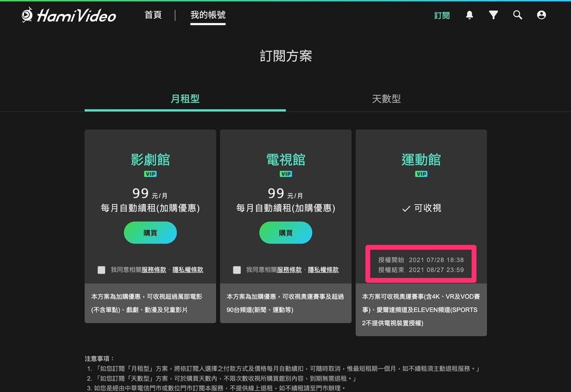Image resolution: width=571 pixels, height=392 pixels.
Task: Click the 運動館 plan description text
Action: (x=421, y=310)
